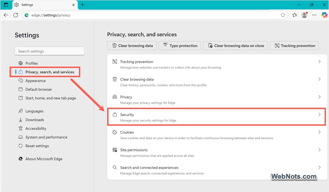Open the tab actions menu icon
Image resolution: width=329 pixels, height=192 pixels.
click(6, 5)
